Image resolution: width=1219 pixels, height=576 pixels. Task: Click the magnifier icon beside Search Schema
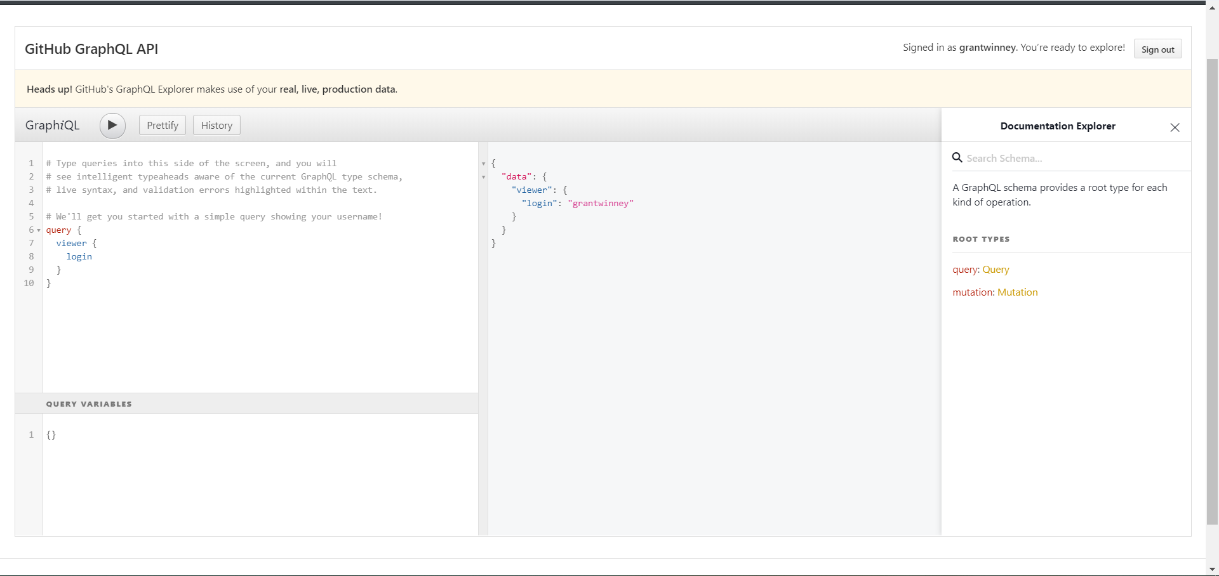pyautogui.click(x=957, y=158)
